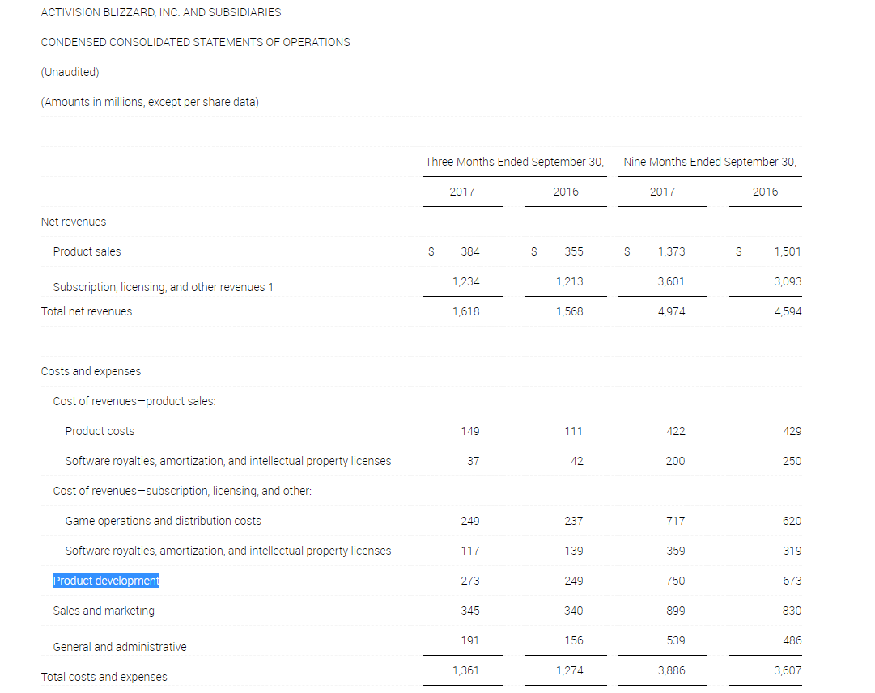
Task: Click Sales and marketing value 899
Action: pyautogui.click(x=675, y=611)
